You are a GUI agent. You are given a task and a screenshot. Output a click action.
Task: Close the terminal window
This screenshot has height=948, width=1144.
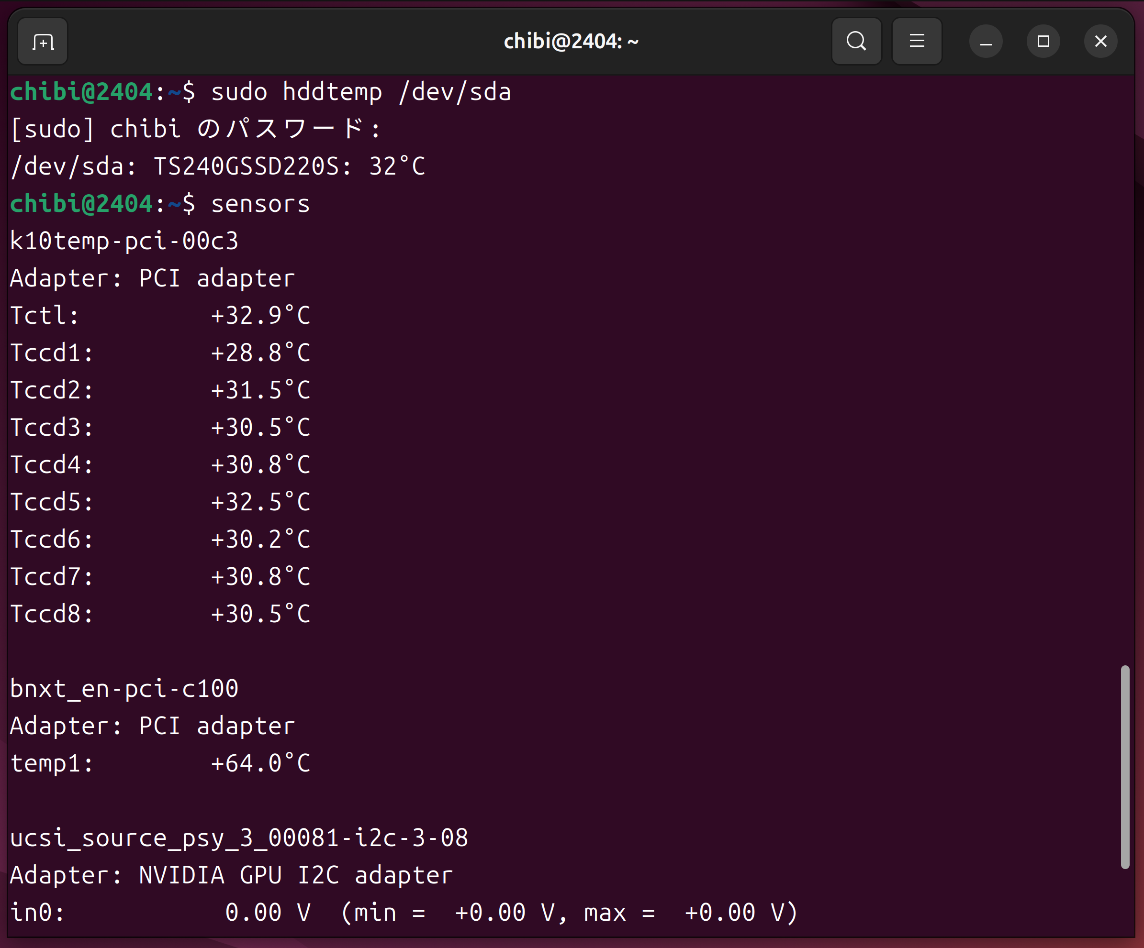coord(1100,41)
